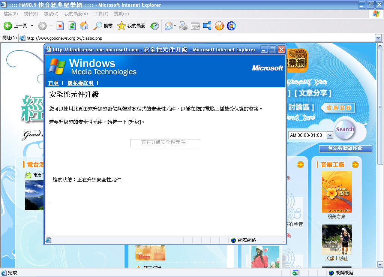The height and width of the screenshot is (277, 384).
Task: Open the 編輯(E) menu
Action: [31, 14]
